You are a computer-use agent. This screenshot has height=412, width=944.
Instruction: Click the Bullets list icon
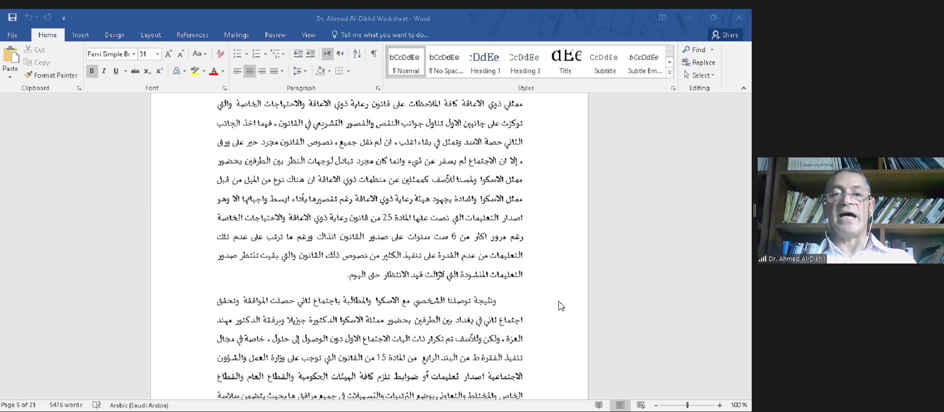(237, 54)
